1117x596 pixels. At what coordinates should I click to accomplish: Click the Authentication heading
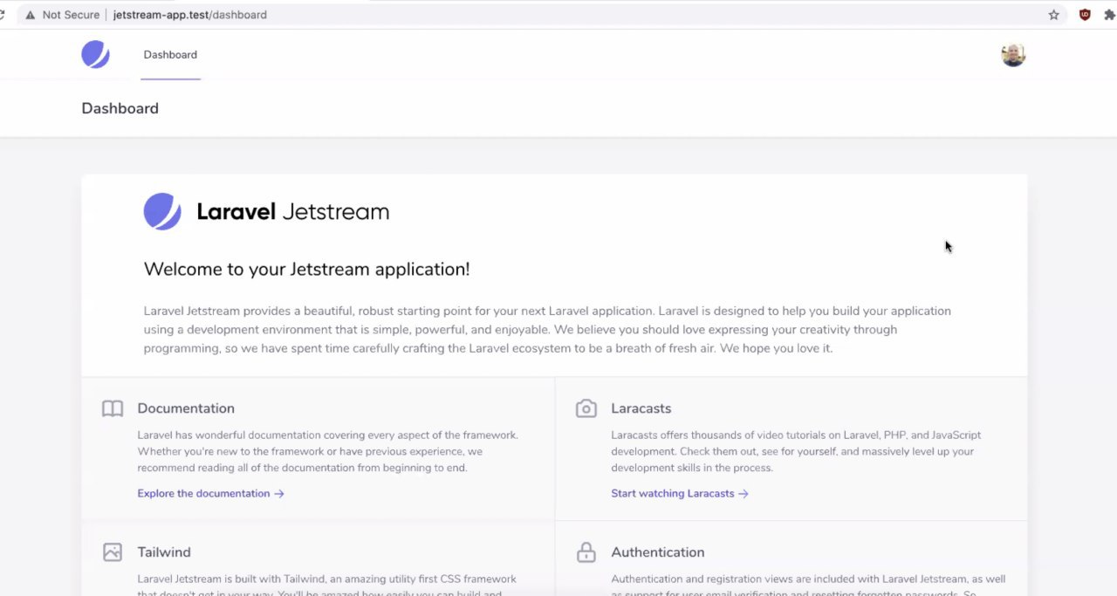tap(658, 552)
